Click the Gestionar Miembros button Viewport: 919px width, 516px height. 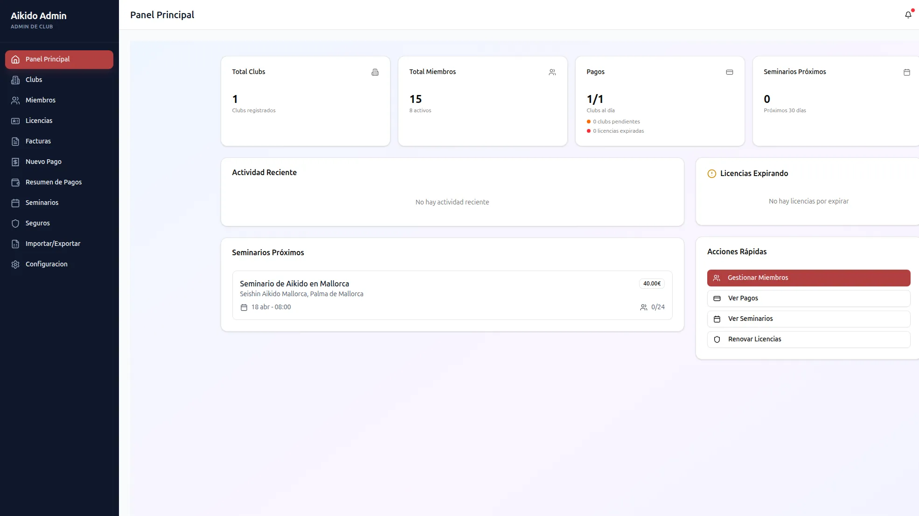pyautogui.click(x=808, y=278)
